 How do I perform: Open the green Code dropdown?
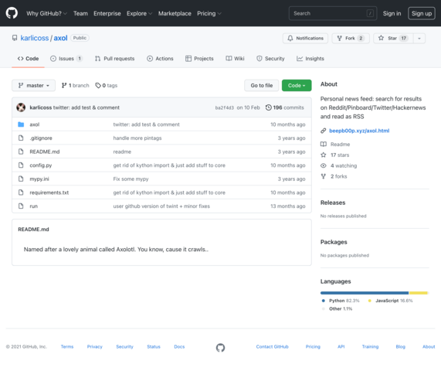coord(297,85)
